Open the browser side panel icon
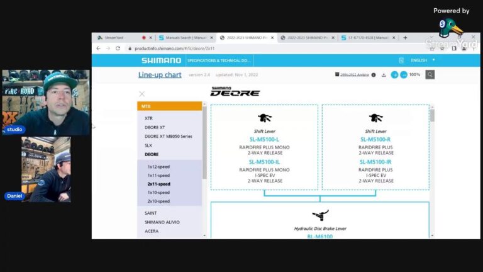The height and width of the screenshot is (272, 483). point(453,48)
